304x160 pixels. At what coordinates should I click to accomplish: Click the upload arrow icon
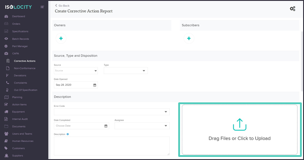[240, 125]
